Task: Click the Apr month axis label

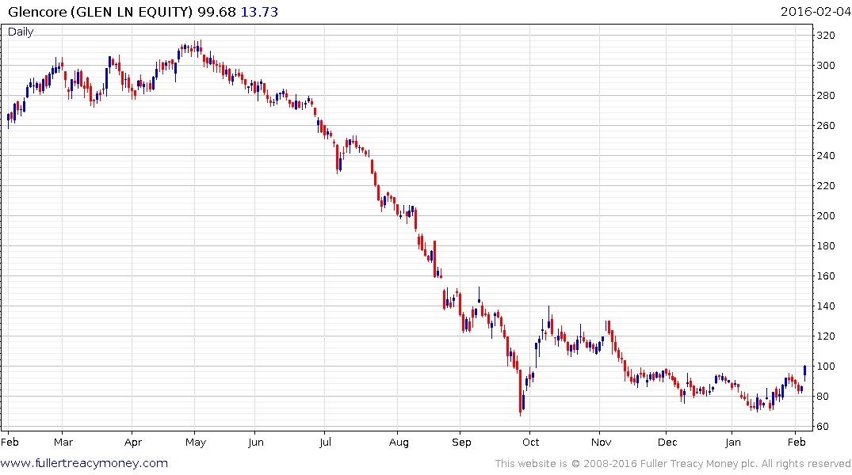Action: click(x=132, y=442)
